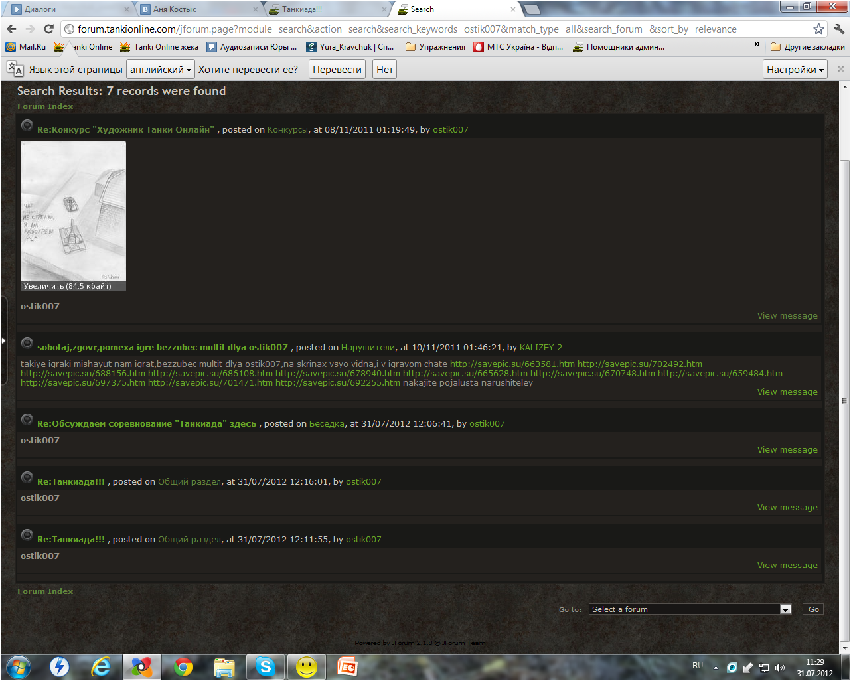Open the Select a forum dropdown
Screen dimensions: 851x681
click(690, 609)
